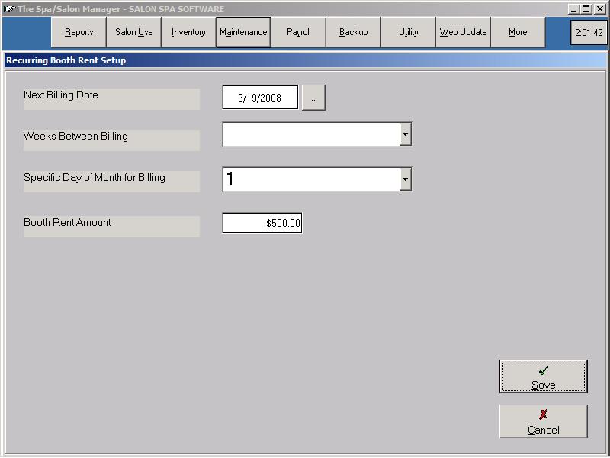Click the Inventory toolbar button
Image resolution: width=610 pixels, height=458 pixels.
tap(188, 32)
